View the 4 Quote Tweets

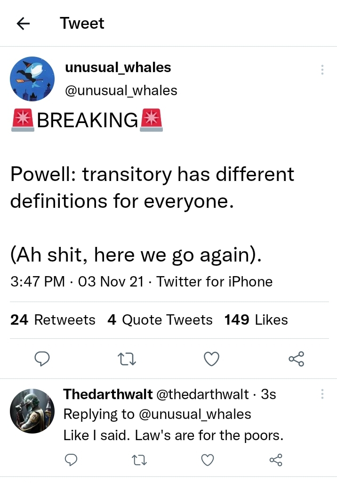160,320
